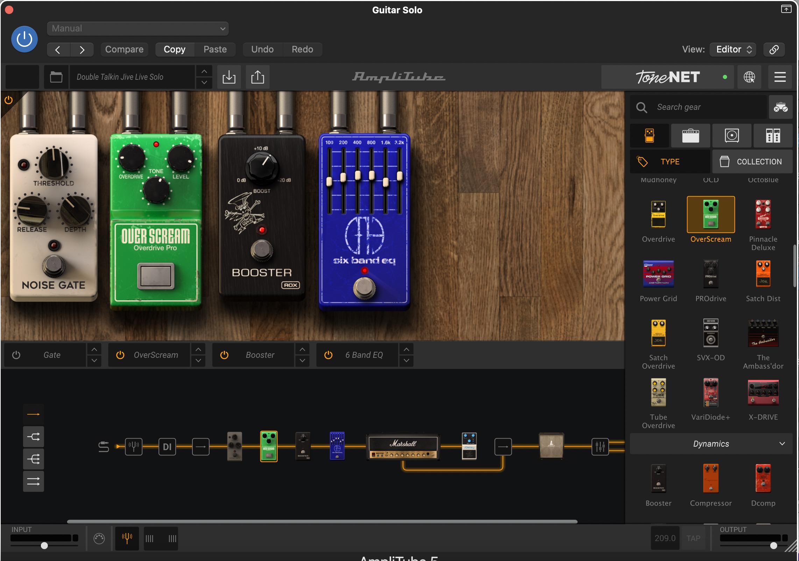Select the single series signal routing icon
This screenshot has height=561, width=799.
(34, 414)
